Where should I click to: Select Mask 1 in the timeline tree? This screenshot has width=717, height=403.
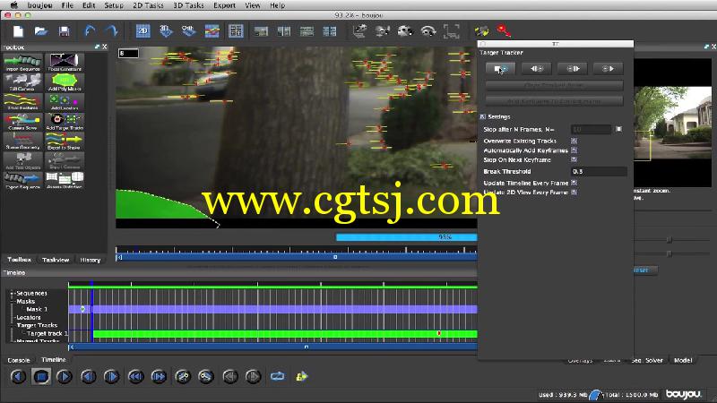click(x=37, y=309)
